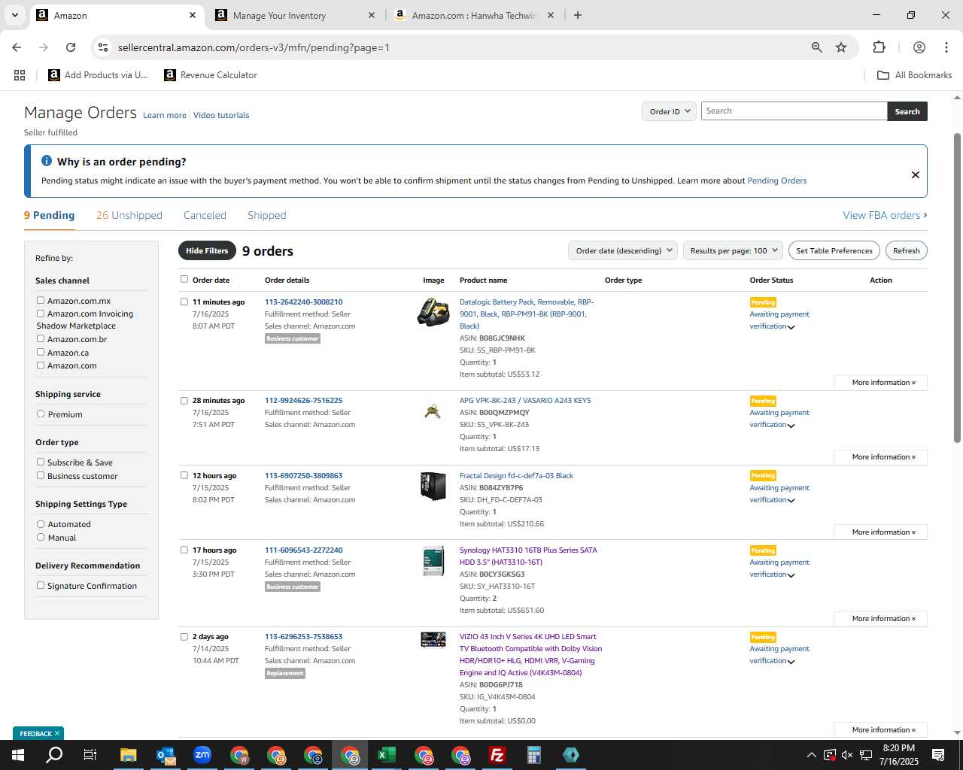Expand More information for Fractal Design order
The height and width of the screenshot is (770, 963).
pos(881,532)
